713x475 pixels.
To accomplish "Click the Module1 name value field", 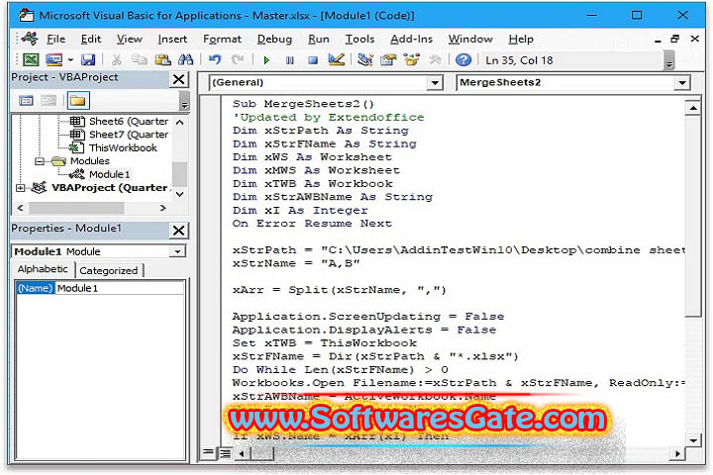I will [x=120, y=288].
